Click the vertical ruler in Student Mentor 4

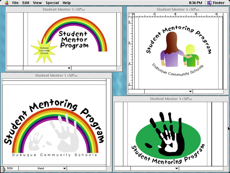click(x=130, y=53)
